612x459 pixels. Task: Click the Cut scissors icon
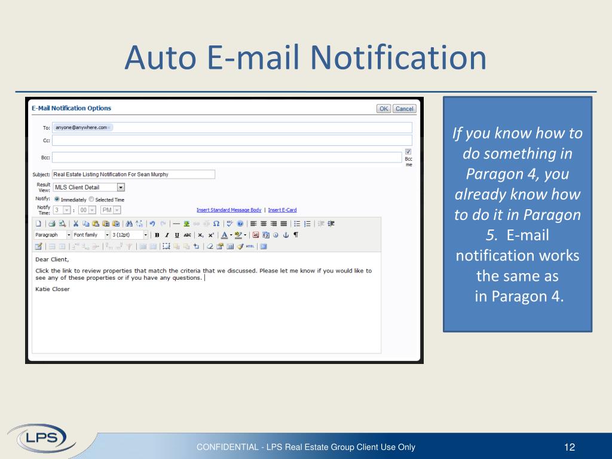76,224
